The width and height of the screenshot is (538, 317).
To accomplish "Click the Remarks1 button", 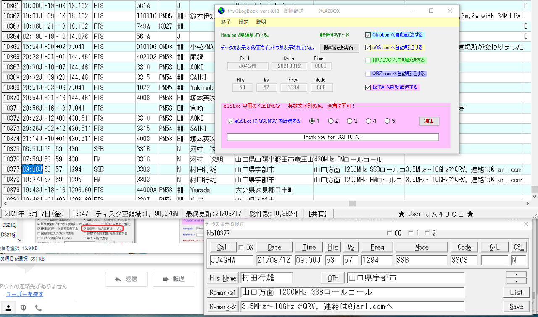I will pos(223,292).
